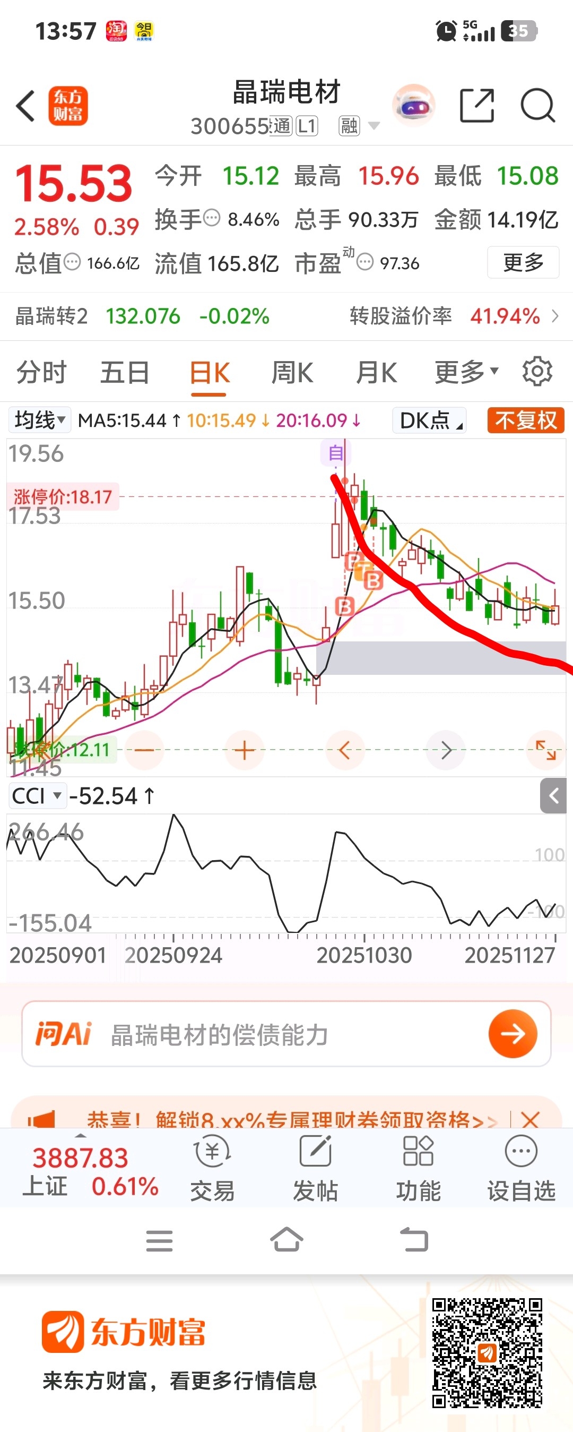Expand chart to fullscreen
573x1432 pixels.
point(545,750)
